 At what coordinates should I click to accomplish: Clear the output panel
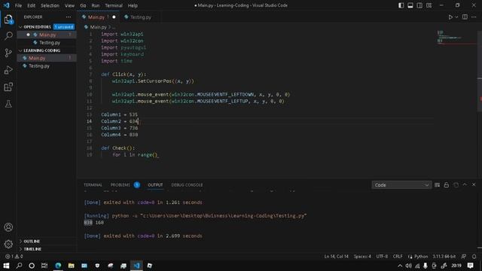pos(437,185)
